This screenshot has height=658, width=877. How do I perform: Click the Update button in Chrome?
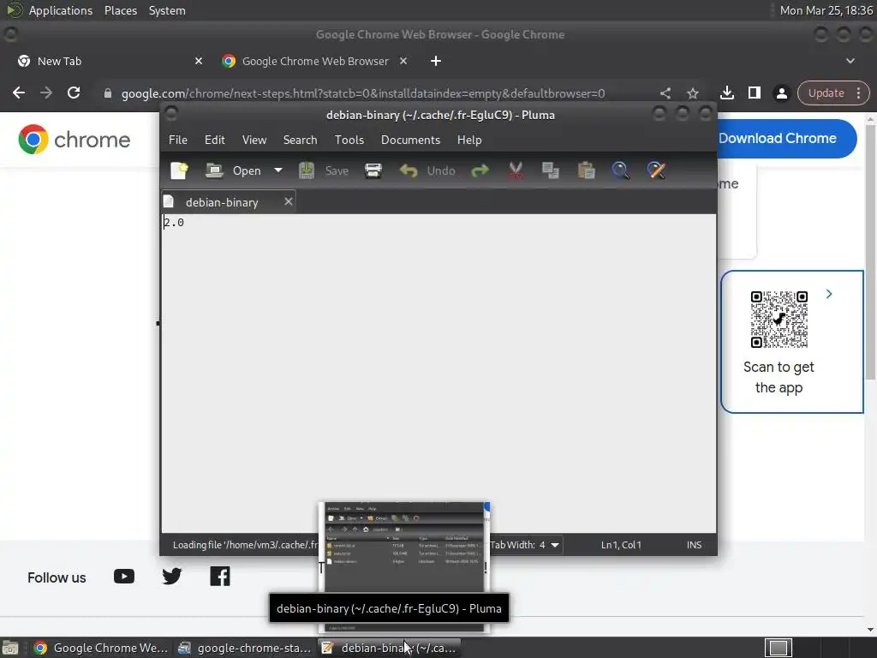pyautogui.click(x=826, y=93)
